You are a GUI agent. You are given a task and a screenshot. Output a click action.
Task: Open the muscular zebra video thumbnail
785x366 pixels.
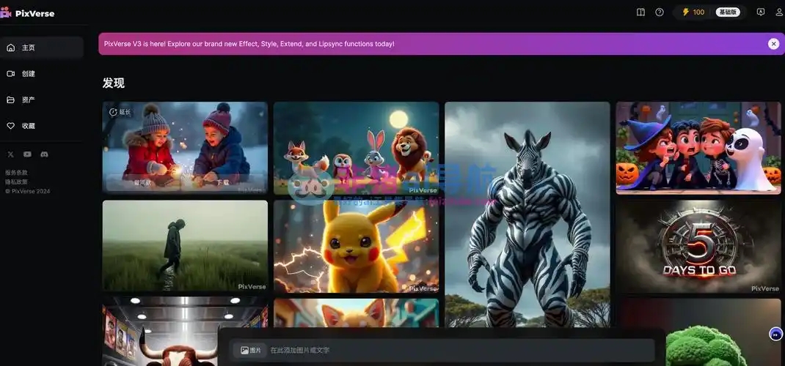527,214
